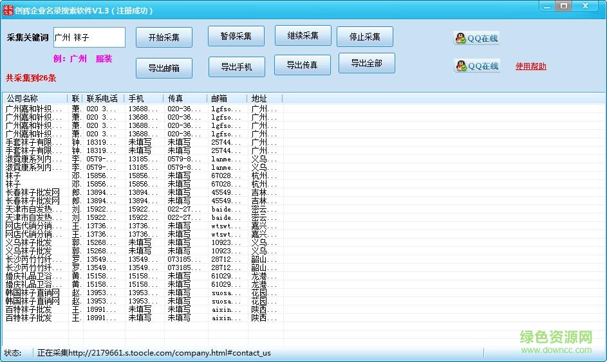Minimize the application window

click(x=546, y=6)
